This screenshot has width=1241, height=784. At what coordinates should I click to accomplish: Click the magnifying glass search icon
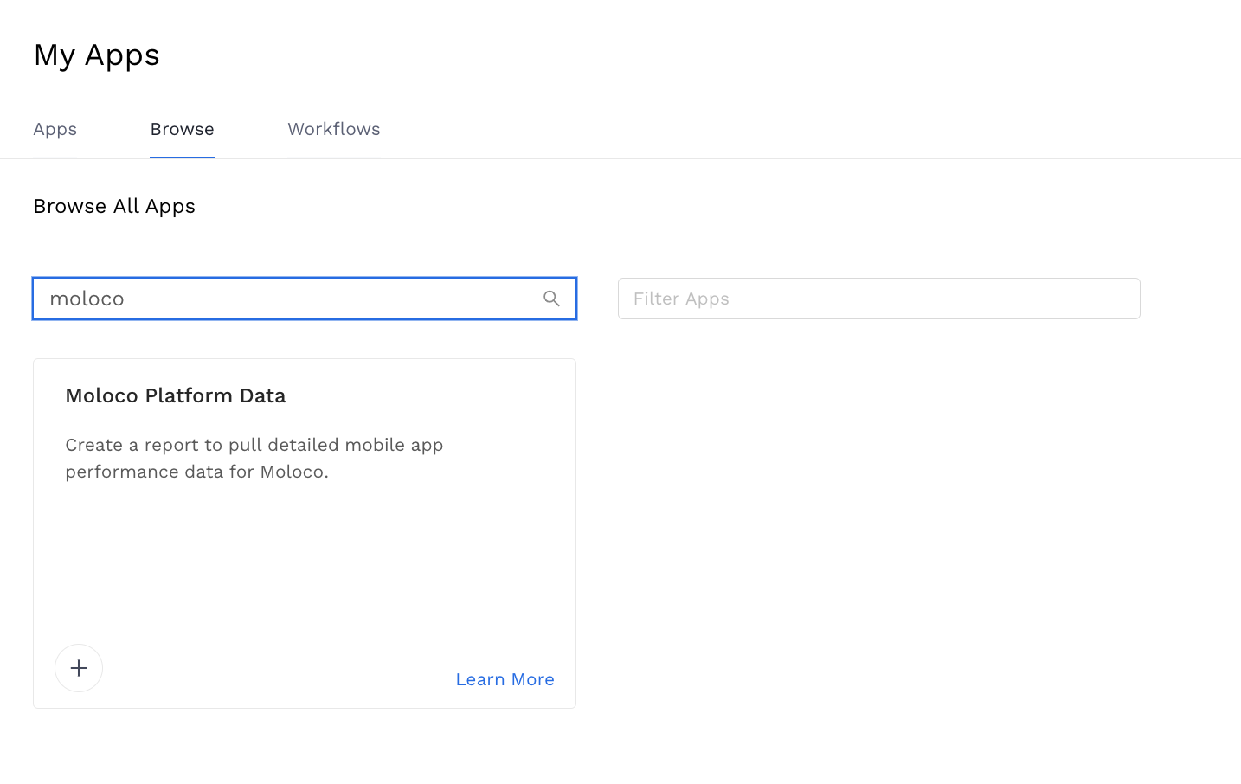point(551,299)
